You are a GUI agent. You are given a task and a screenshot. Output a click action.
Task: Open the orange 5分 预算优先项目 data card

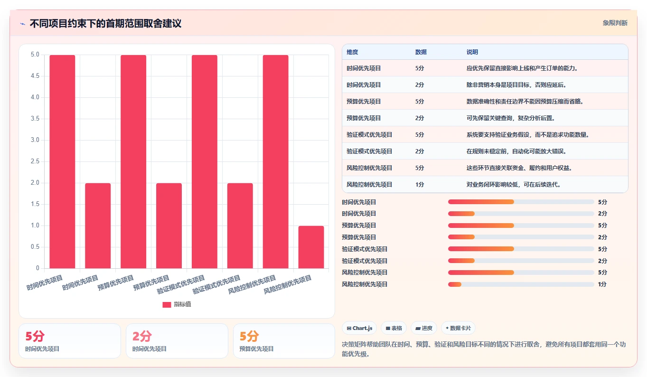pos(284,341)
